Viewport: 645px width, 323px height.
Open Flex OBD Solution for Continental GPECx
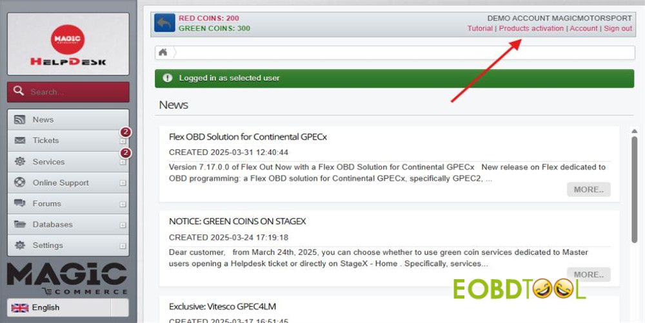click(248, 136)
